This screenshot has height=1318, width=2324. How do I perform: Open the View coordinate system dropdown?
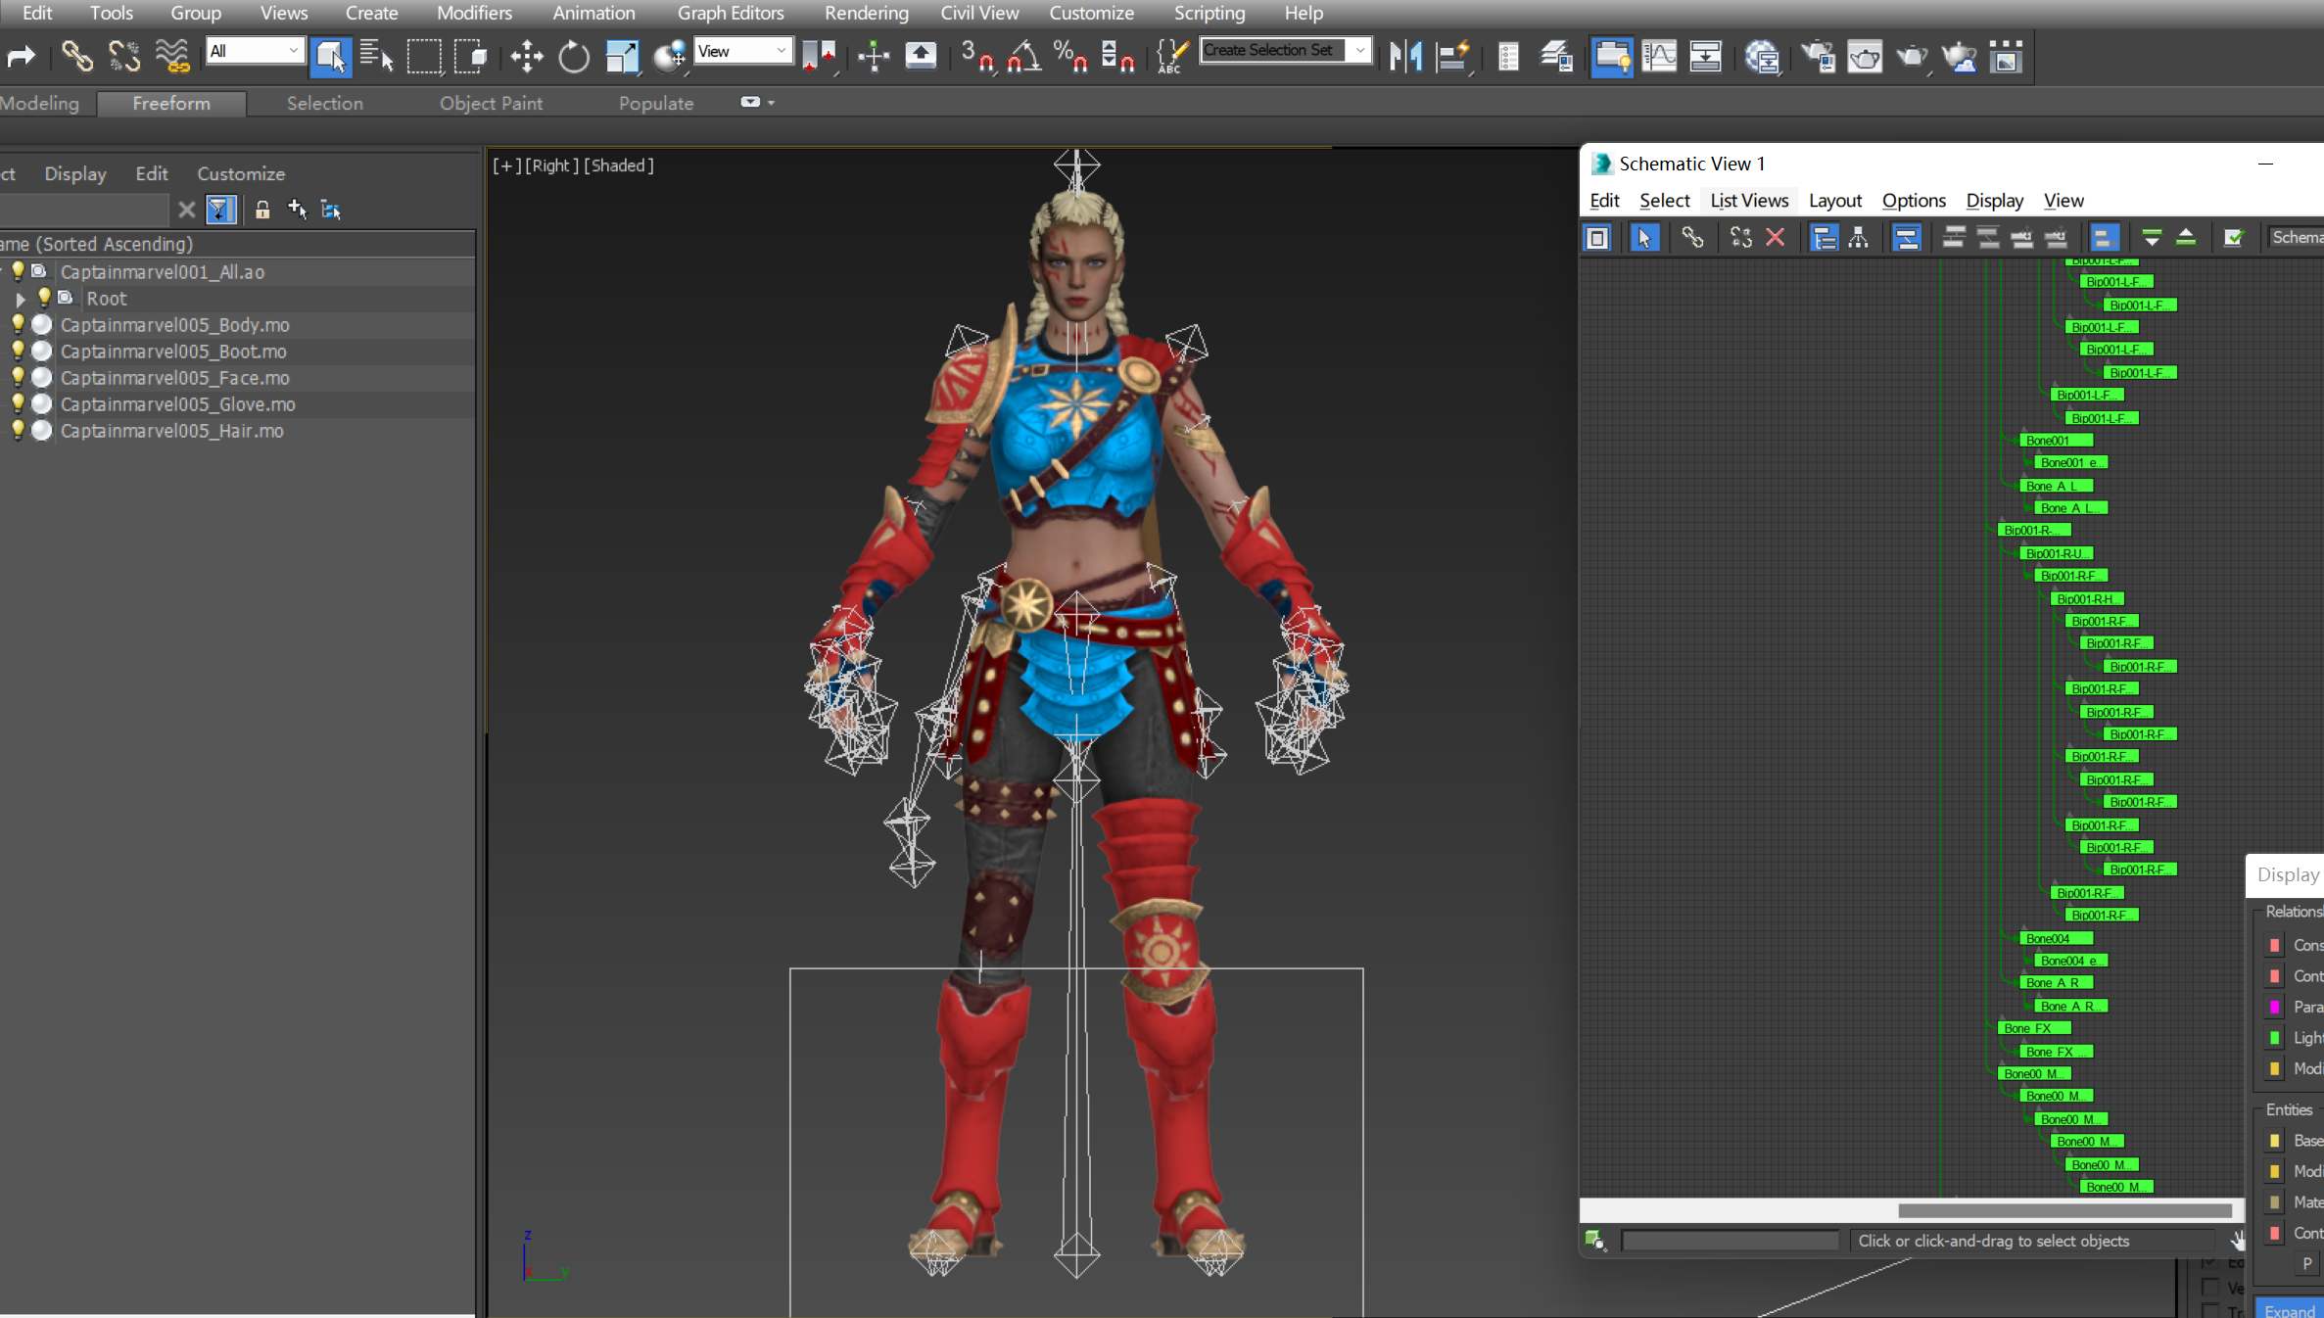(781, 51)
